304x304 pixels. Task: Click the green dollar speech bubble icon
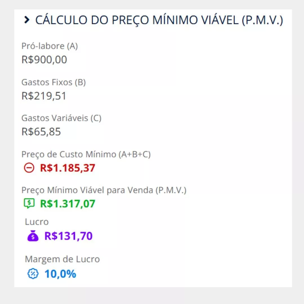pos(29,203)
